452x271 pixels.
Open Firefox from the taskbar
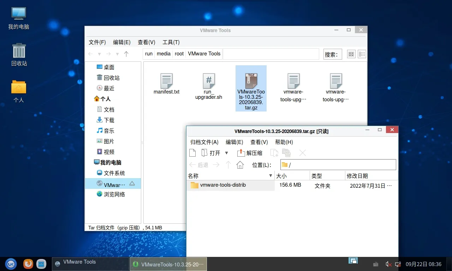tap(28, 264)
